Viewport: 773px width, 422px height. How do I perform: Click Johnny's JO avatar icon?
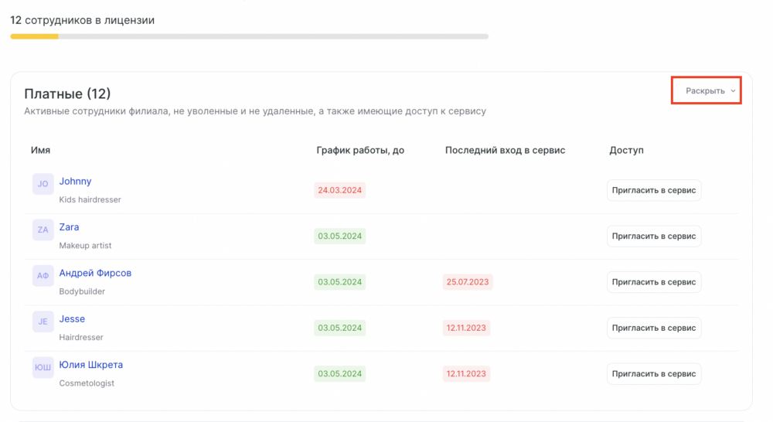click(43, 184)
